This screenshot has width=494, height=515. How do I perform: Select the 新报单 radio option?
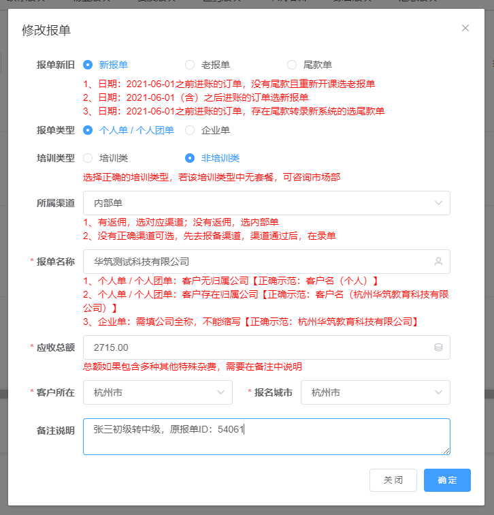coord(88,65)
